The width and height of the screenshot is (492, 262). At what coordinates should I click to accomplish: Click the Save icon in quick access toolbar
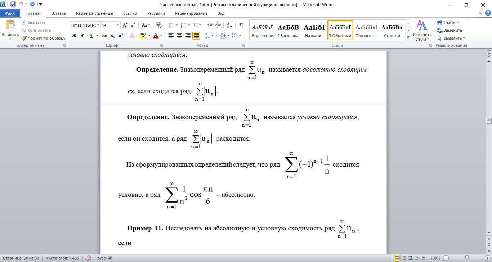click(x=13, y=5)
